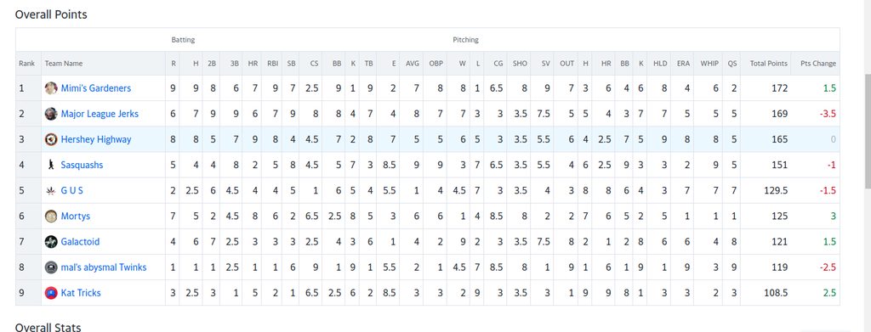Click Major League Jerks team avatar

click(x=51, y=114)
